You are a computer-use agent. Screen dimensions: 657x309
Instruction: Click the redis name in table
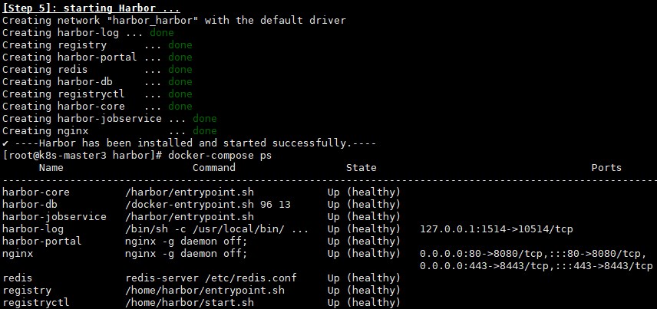[17, 278]
